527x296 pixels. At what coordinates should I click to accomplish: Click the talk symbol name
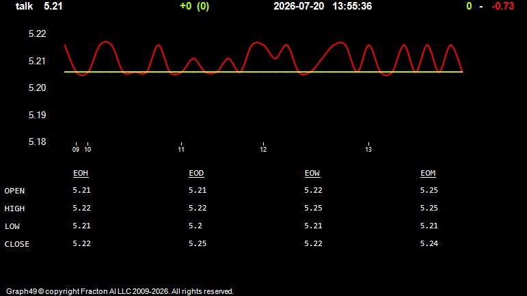pos(24,6)
